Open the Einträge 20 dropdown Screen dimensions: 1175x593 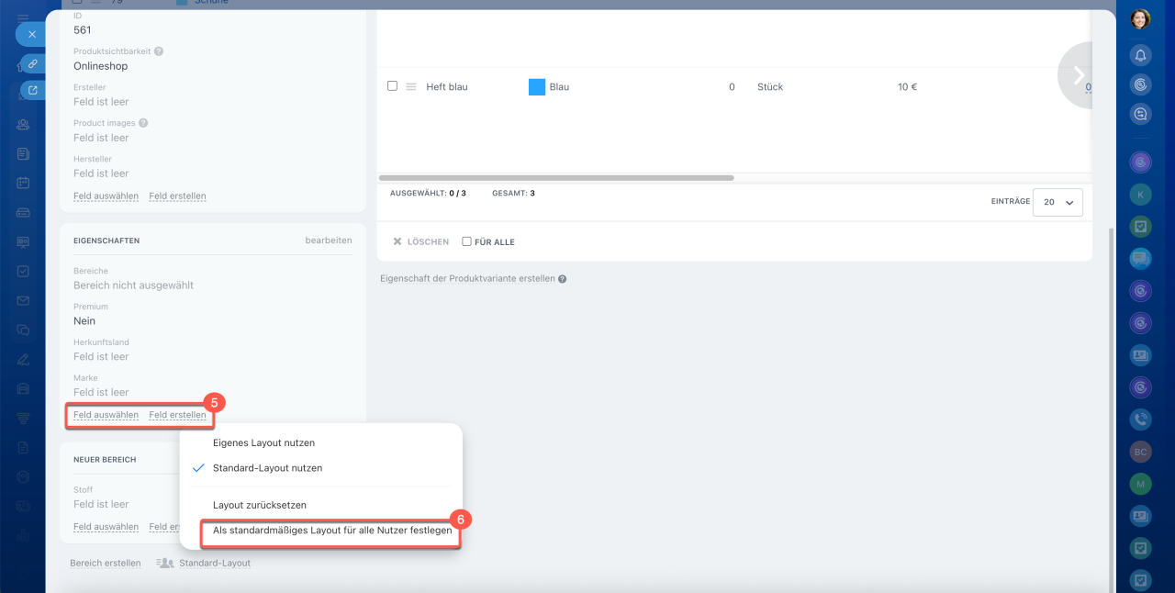[1057, 202]
